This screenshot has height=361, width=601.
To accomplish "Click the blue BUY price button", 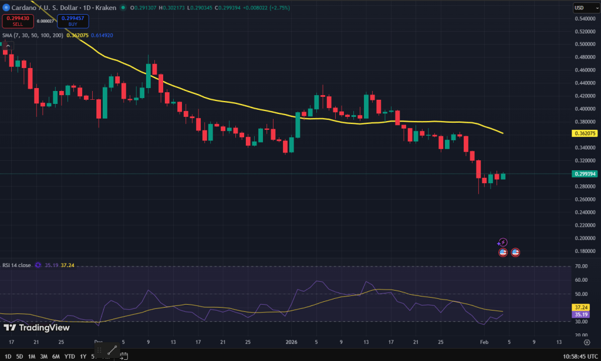I will [x=73, y=21].
